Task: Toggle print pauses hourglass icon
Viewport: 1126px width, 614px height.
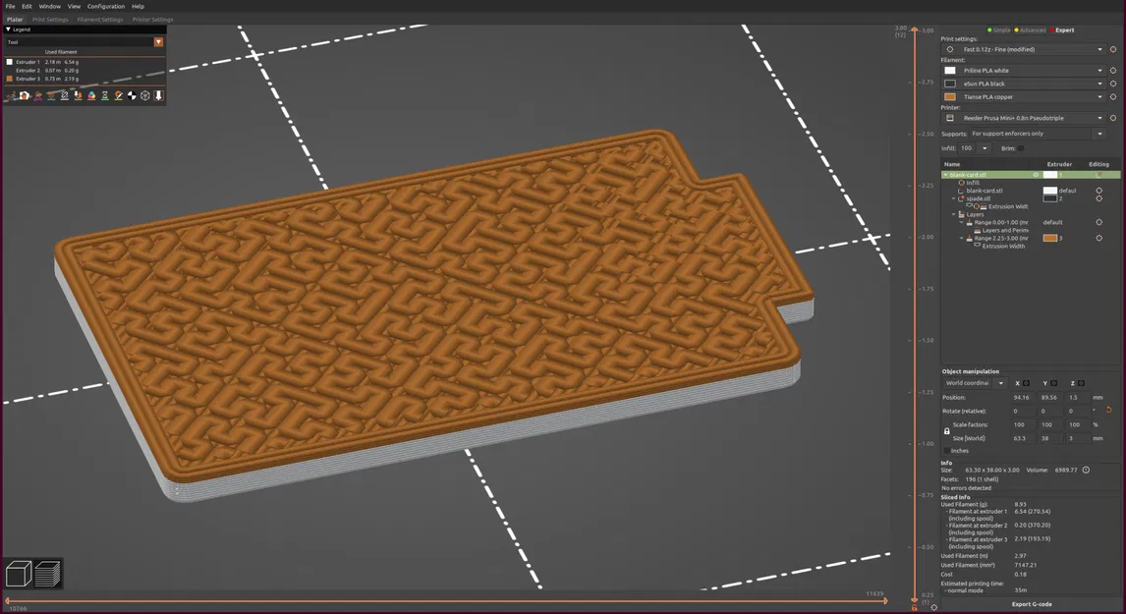Action: point(105,95)
